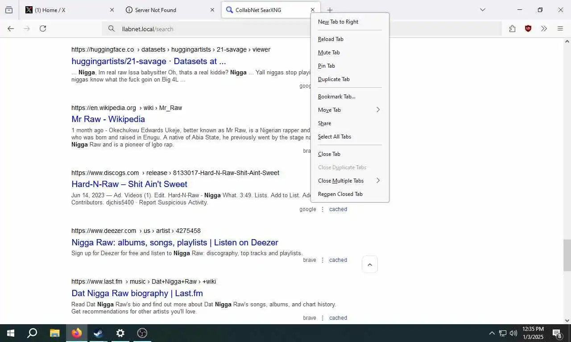Screen dimensions: 571x342
Task: Select Reload Tab from context menu
Action: coord(350,39)
